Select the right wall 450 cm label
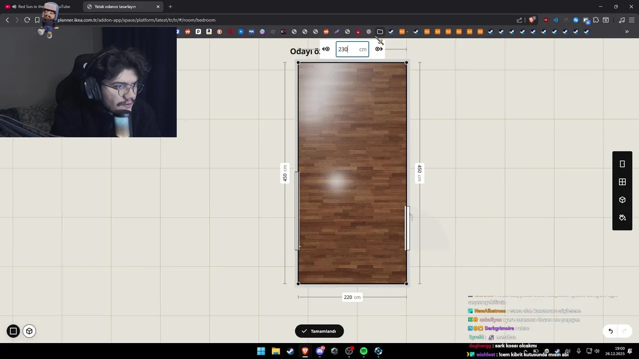The height and width of the screenshot is (359, 639). click(x=420, y=173)
